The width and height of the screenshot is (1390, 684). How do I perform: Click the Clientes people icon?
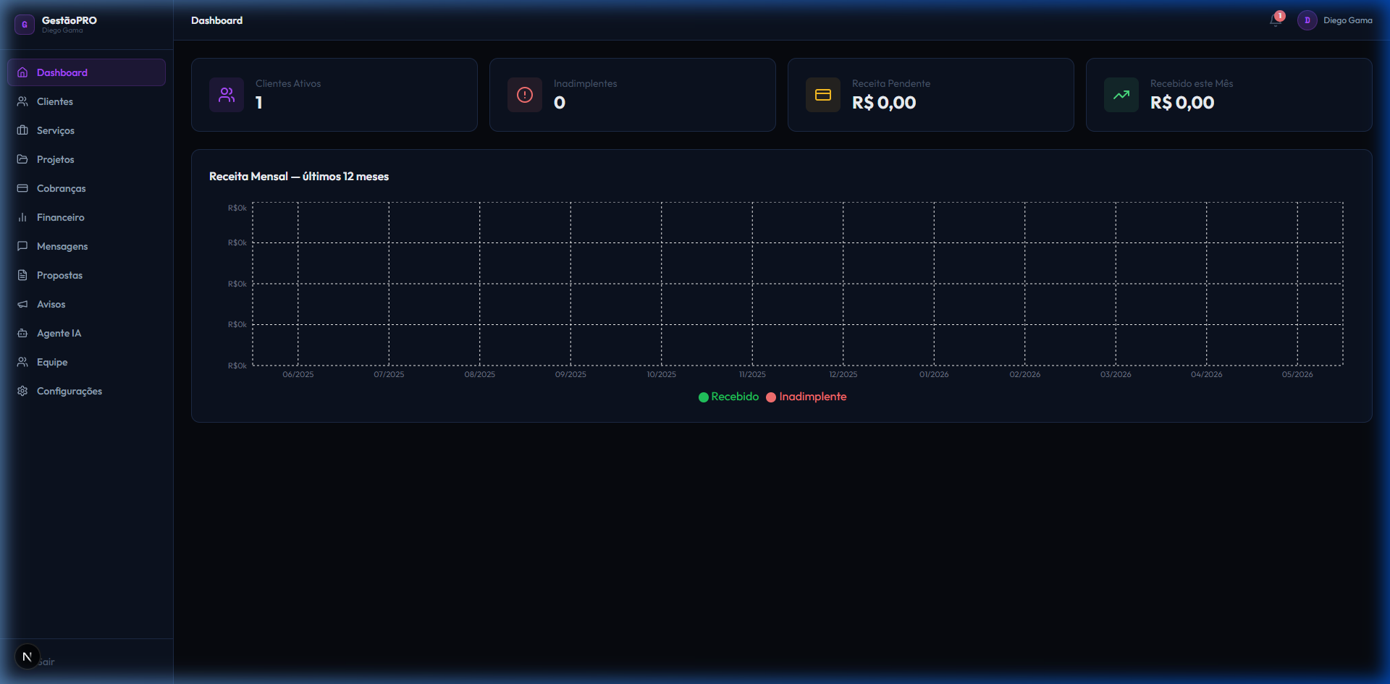tap(22, 101)
